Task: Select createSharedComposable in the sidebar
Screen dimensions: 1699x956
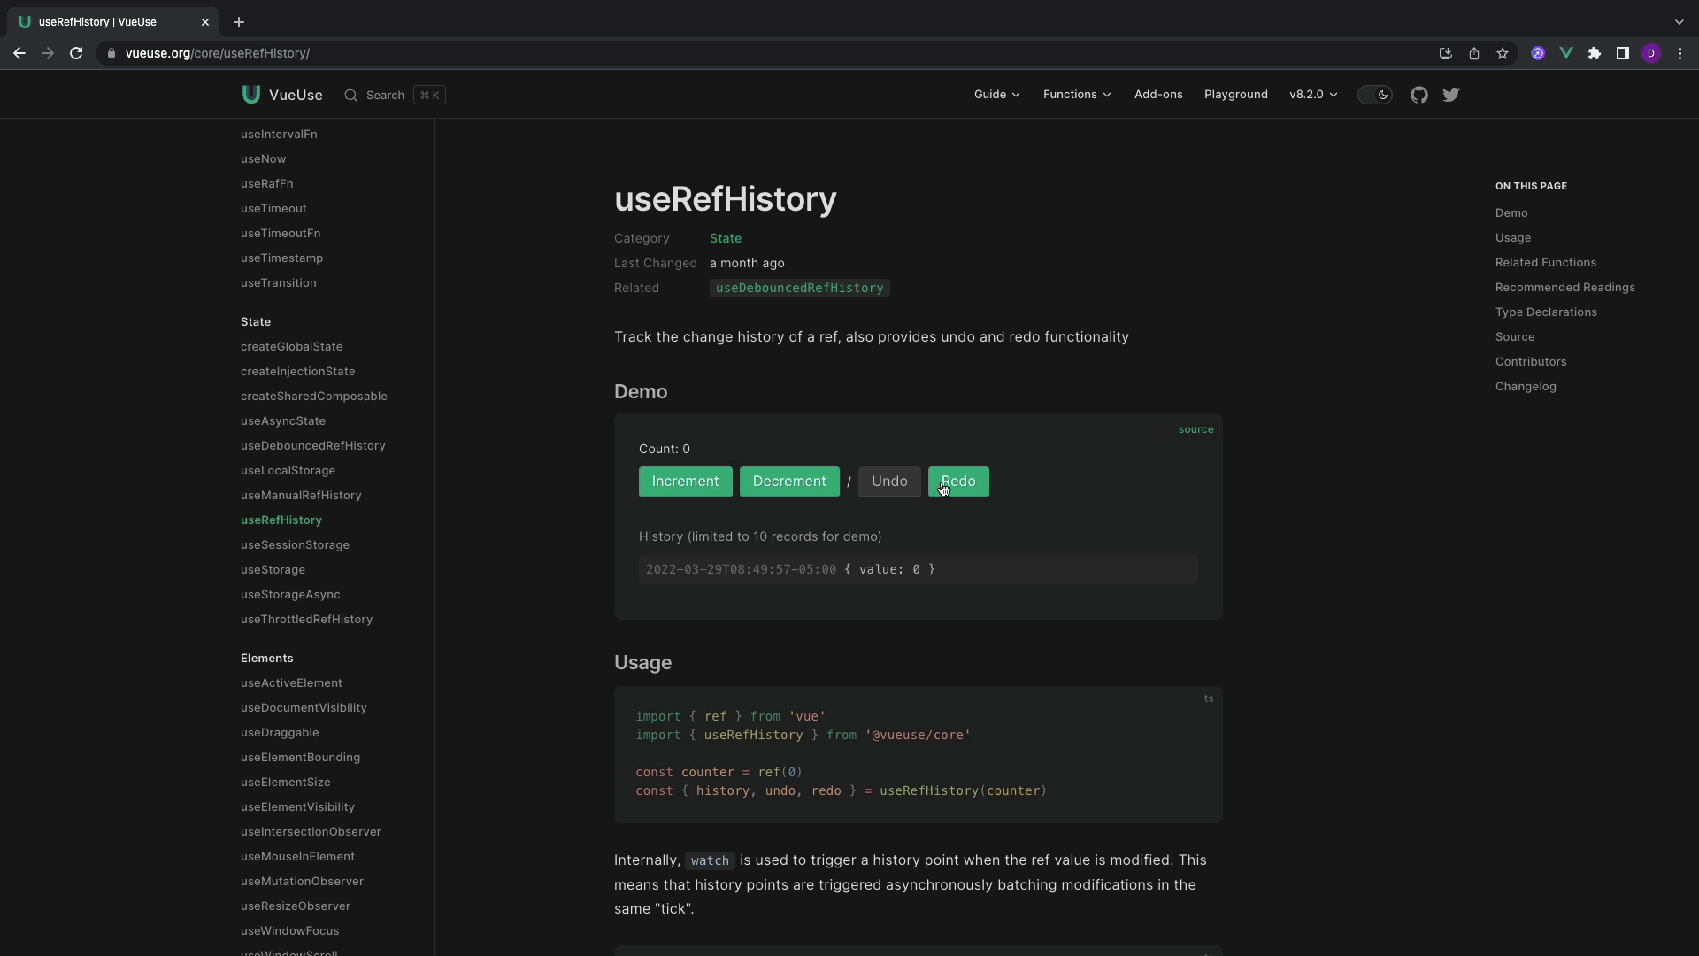Action: click(314, 397)
